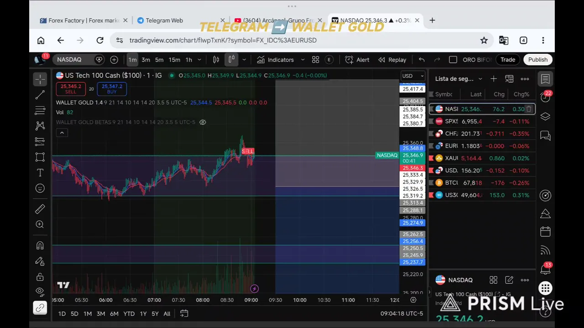The width and height of the screenshot is (584, 328).
Task: Select the 1h timeframe
Action: coord(188,60)
